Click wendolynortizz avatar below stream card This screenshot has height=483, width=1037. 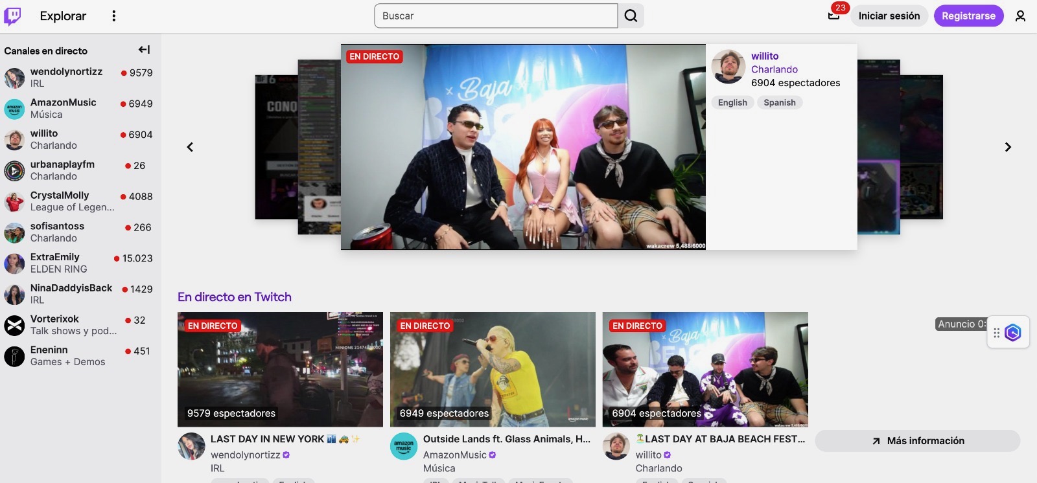pos(191,446)
